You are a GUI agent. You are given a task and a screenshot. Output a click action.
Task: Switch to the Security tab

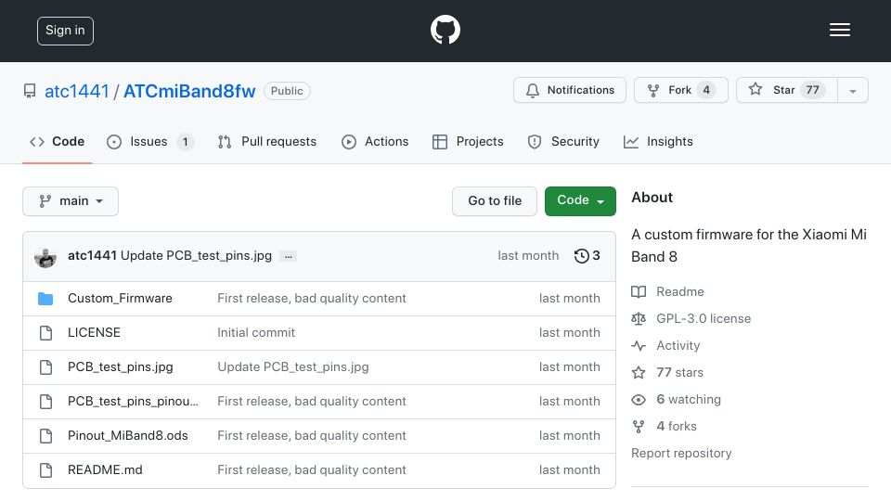563,142
